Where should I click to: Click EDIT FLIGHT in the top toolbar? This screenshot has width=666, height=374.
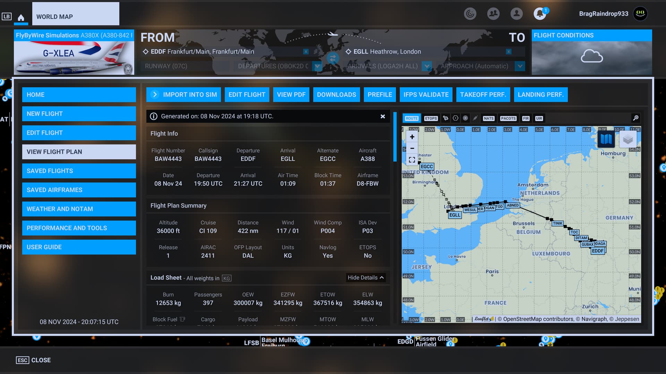(247, 95)
